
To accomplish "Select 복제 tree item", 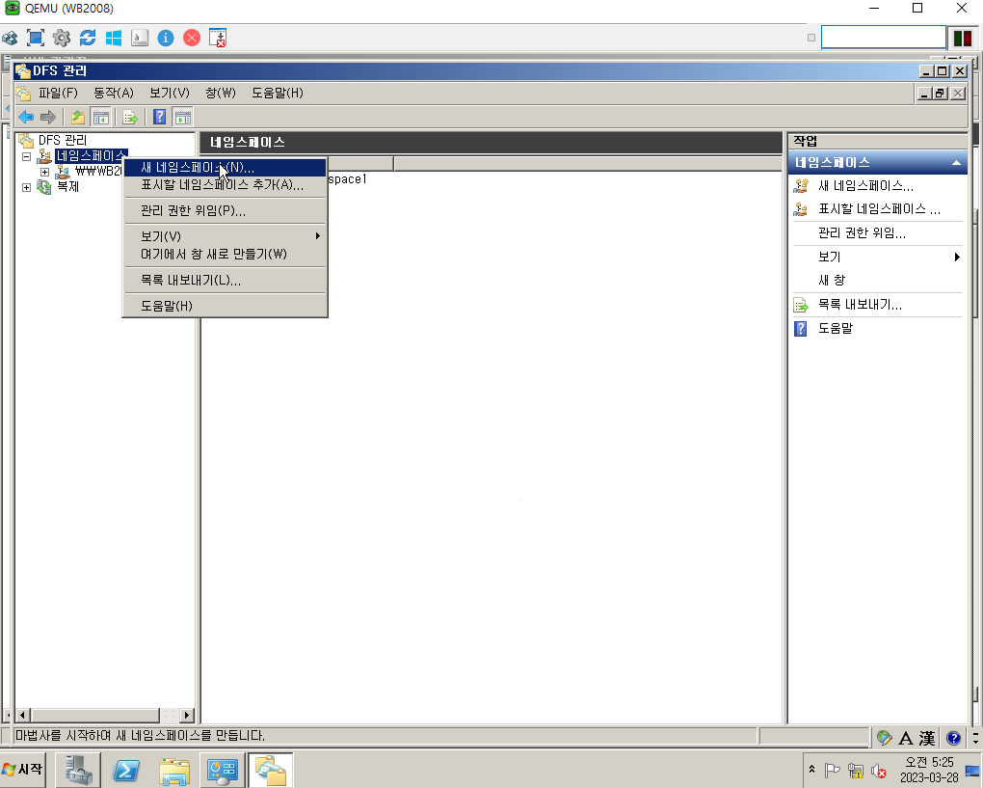I will point(67,187).
